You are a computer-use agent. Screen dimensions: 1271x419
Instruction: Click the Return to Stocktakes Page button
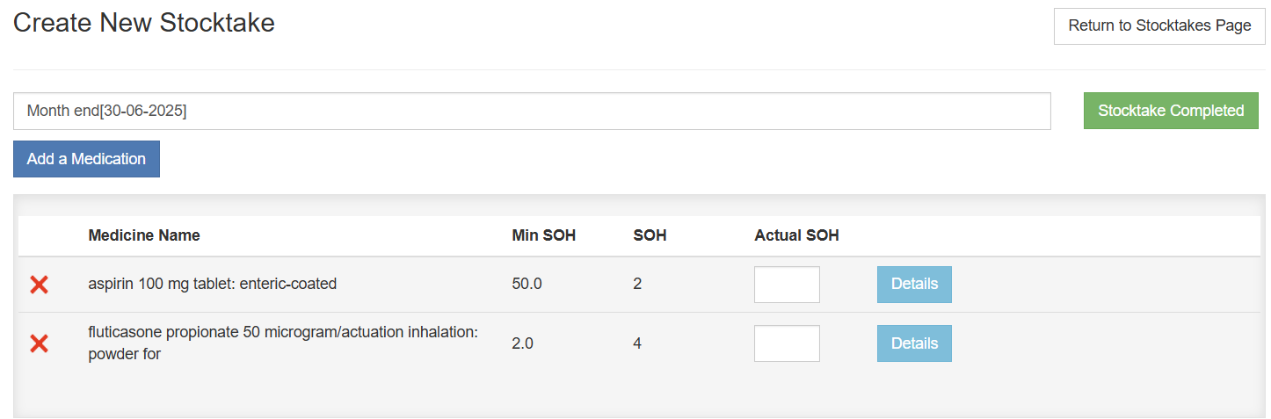[x=1158, y=25]
